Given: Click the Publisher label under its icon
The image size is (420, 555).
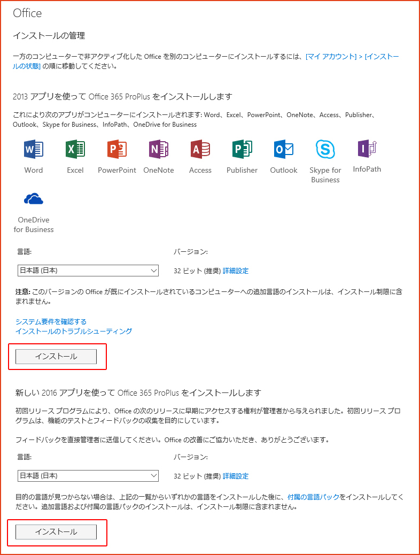Looking at the screenshot, I should tap(242, 170).
